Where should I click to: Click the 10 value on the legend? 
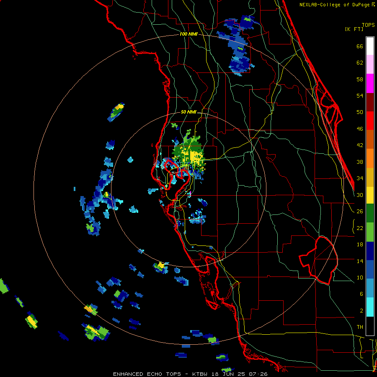[360, 277]
